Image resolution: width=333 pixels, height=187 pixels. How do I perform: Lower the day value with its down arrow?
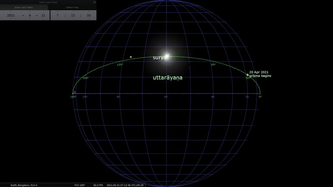pyautogui.click(x=43, y=19)
